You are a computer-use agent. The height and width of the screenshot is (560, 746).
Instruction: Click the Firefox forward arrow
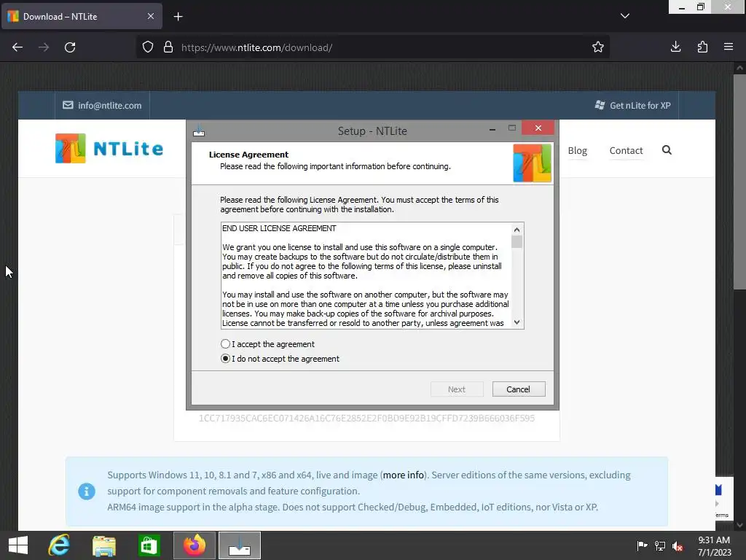[44, 47]
